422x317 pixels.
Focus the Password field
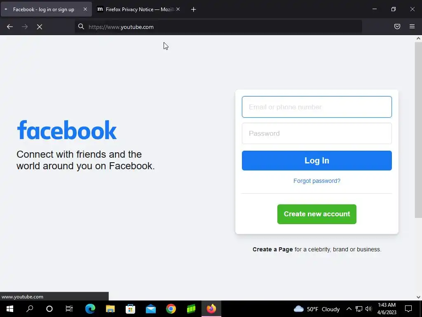317,133
